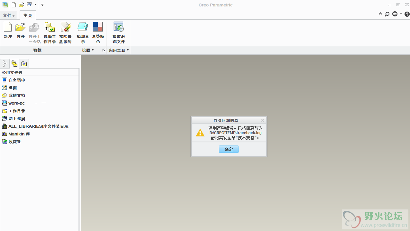Screen dimensions: 410x231
Task: Click 拭除未显示的 icon
Action: point(65,27)
